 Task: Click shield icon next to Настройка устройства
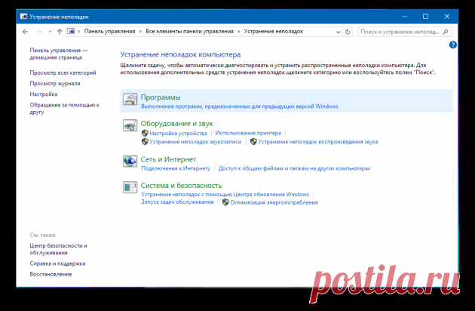145,133
